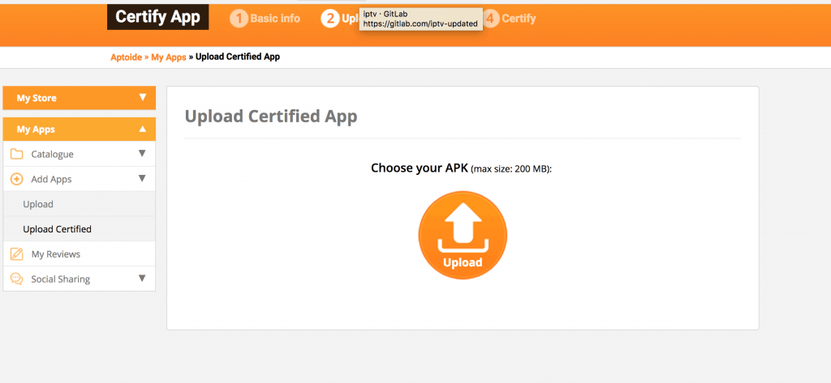This screenshot has width=831, height=383.
Task: Click the step 1 circle icon
Action: (239, 19)
